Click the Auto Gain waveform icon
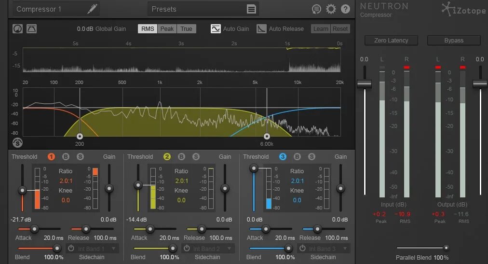 216,28
